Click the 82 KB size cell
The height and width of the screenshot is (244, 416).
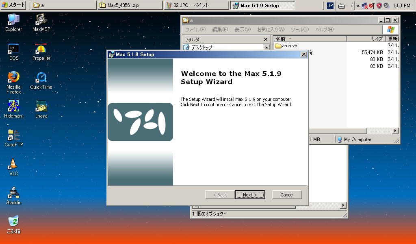(x=376, y=66)
